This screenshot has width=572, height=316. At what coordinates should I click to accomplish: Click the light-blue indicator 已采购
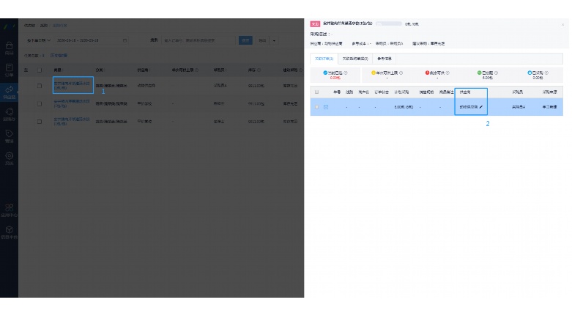pos(530,73)
